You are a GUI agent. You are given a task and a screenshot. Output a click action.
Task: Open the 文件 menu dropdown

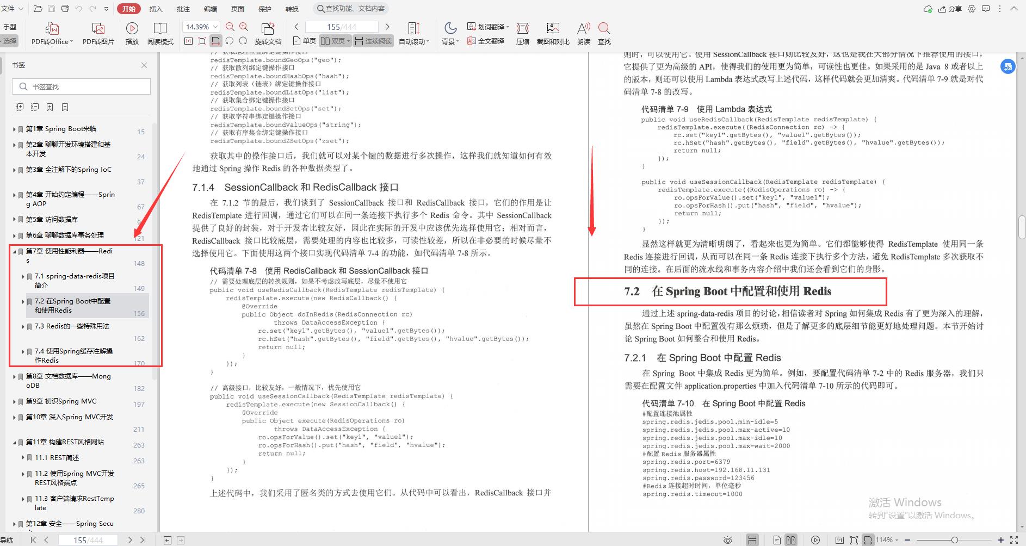click(12, 9)
